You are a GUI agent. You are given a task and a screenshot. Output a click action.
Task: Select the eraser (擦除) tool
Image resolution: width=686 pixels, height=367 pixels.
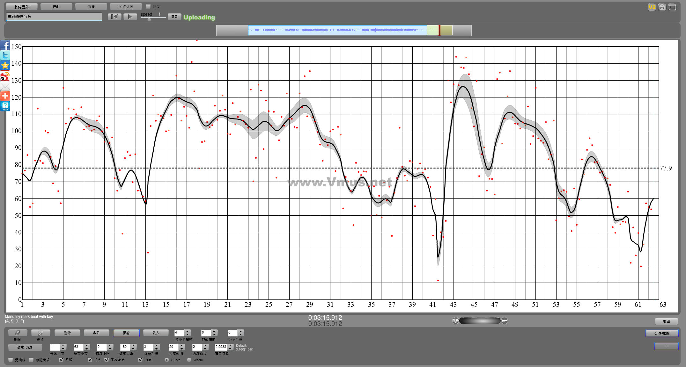pyautogui.click(x=18, y=333)
